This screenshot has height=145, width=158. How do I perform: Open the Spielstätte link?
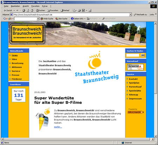[x=135, y=91]
